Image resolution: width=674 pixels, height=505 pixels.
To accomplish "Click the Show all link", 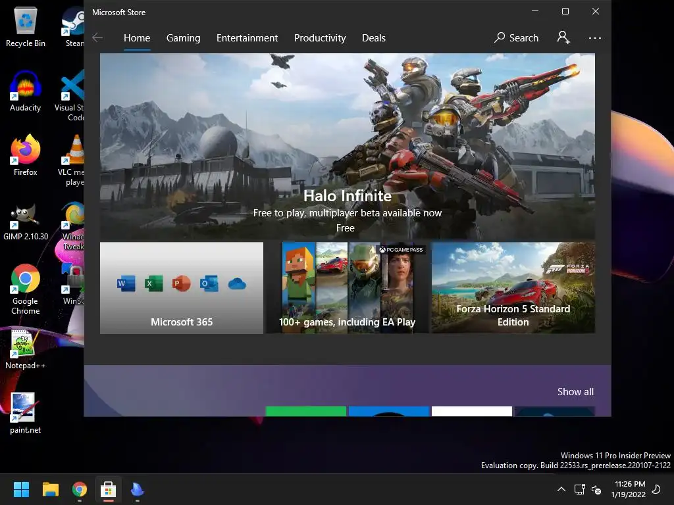I will point(575,392).
